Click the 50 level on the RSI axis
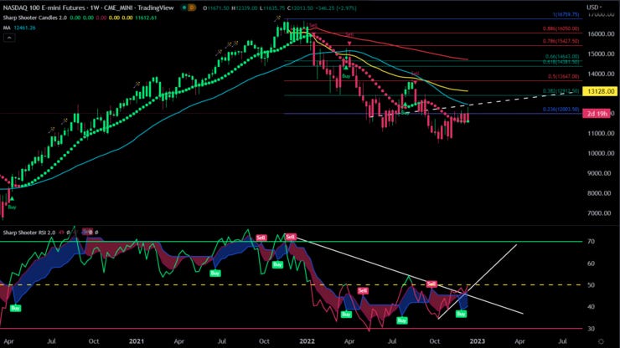The height and width of the screenshot is (348, 620). 592,284
